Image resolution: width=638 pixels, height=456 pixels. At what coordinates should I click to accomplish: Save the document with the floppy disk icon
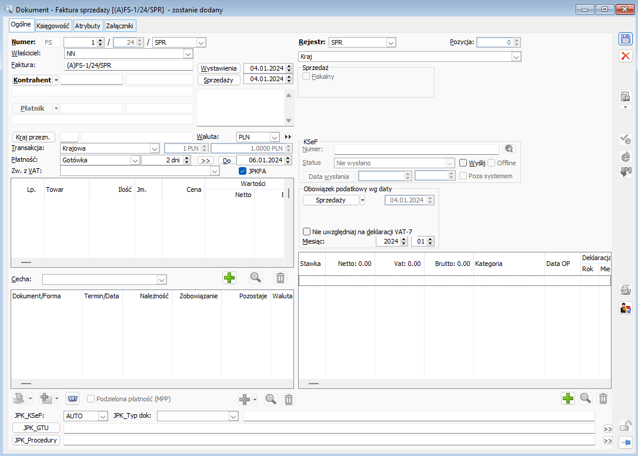pyautogui.click(x=626, y=39)
